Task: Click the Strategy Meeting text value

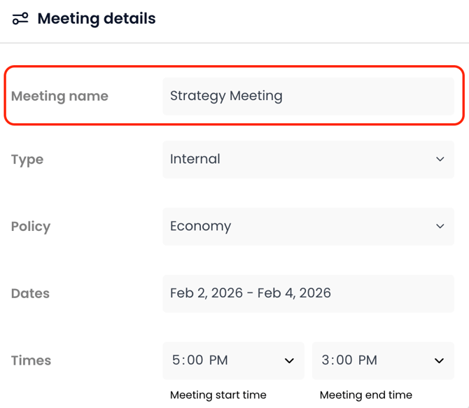Action: (226, 96)
